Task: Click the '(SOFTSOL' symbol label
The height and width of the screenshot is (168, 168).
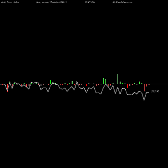Action: coord(90,2)
